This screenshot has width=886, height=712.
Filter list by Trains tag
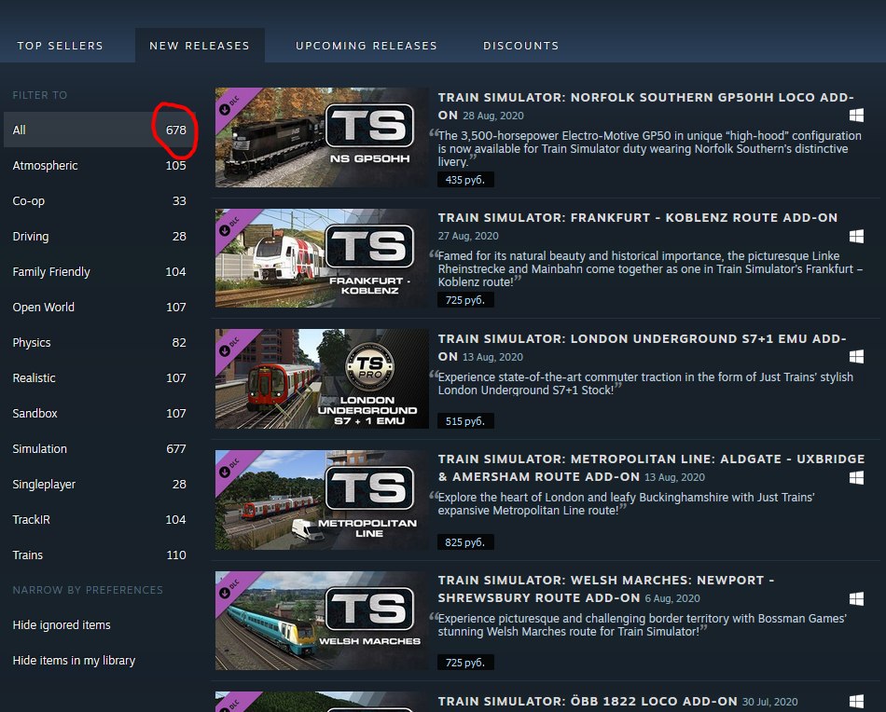pyautogui.click(x=100, y=555)
